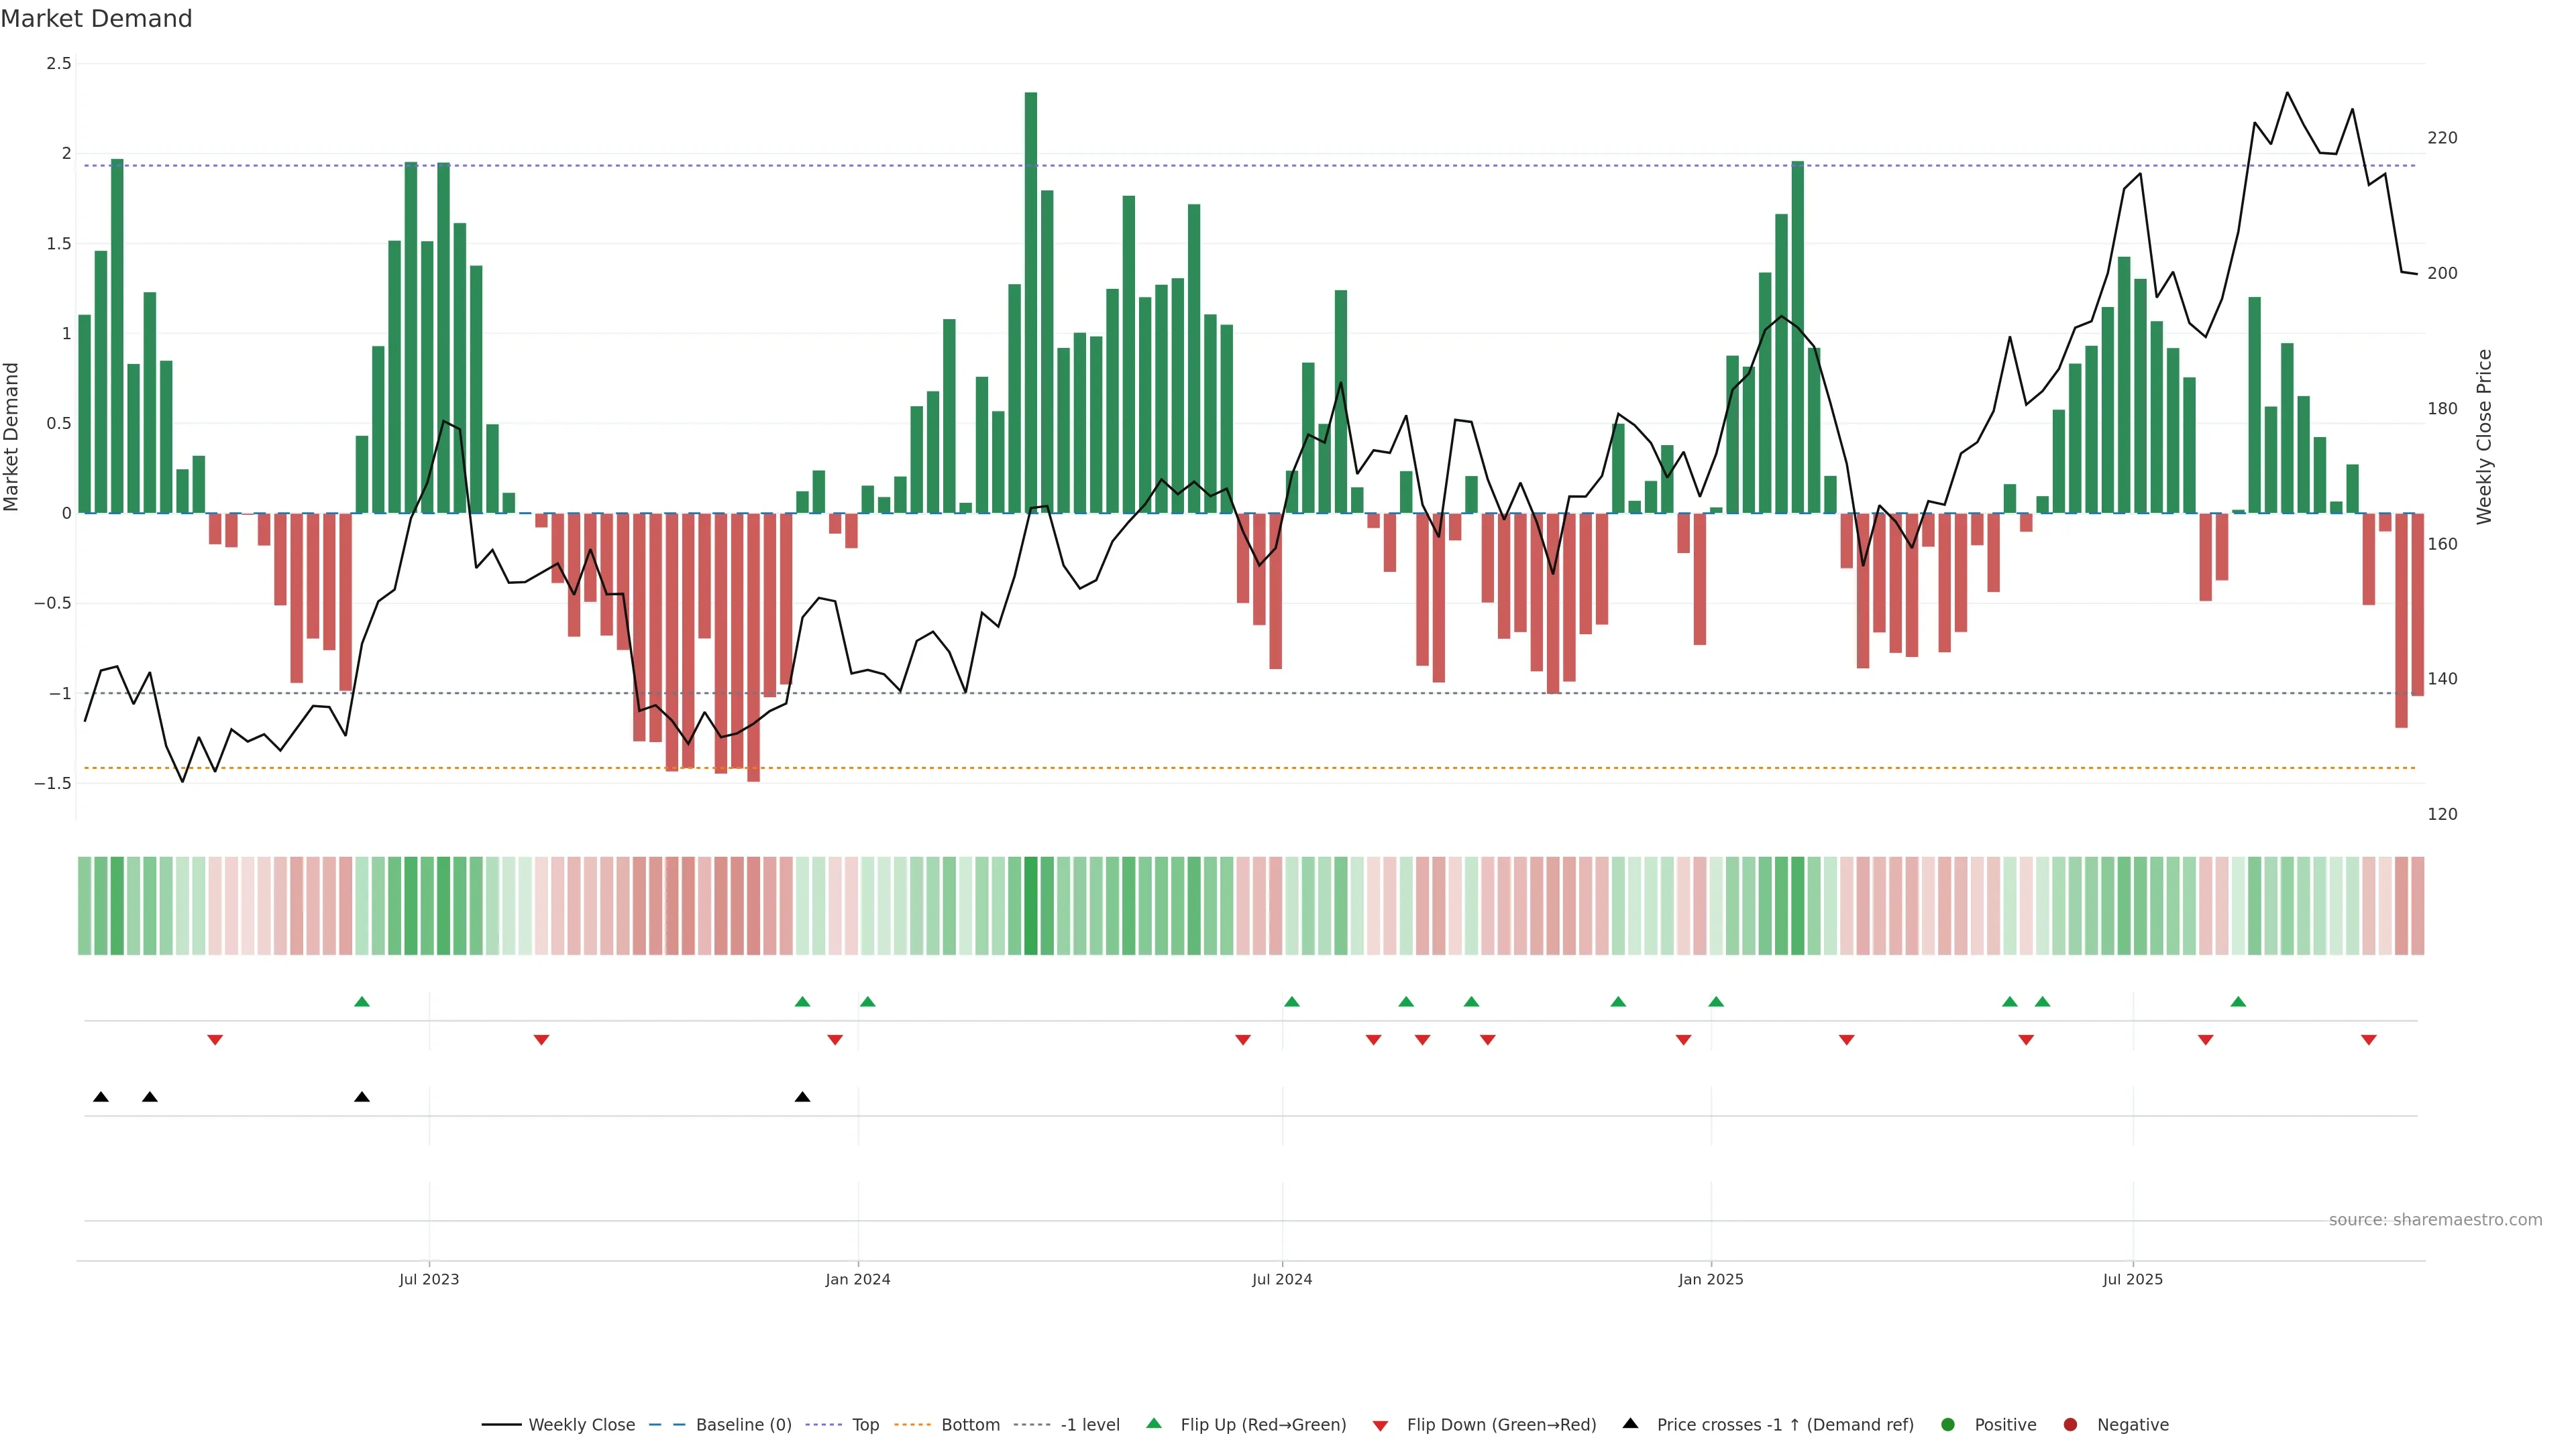Click the Jul 2025 axis label
The width and height of the screenshot is (2576, 1448).
tap(2132, 1279)
